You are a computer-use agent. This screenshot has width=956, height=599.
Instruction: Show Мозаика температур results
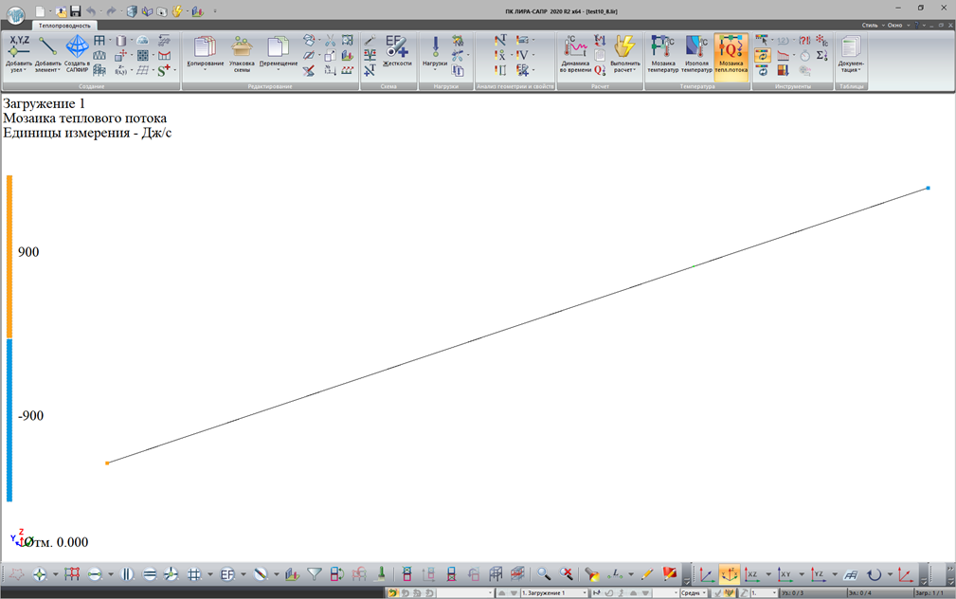click(x=662, y=54)
